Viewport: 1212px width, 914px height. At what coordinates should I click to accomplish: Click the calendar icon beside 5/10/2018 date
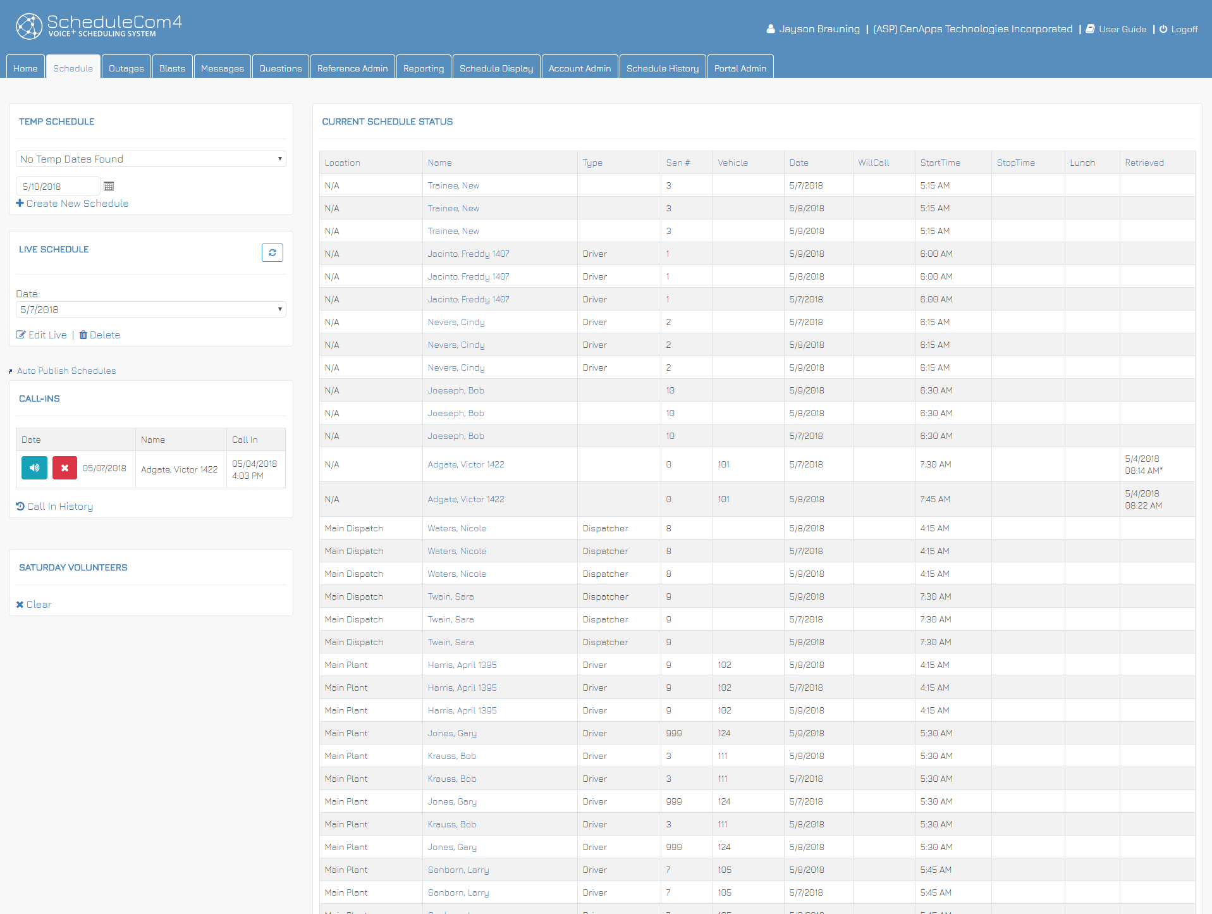tap(109, 187)
